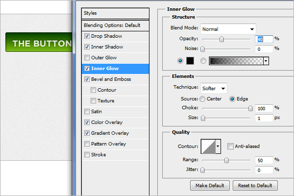Enable the Texture sub-option checkbox
The width and height of the screenshot is (294, 196).
(x=93, y=101)
